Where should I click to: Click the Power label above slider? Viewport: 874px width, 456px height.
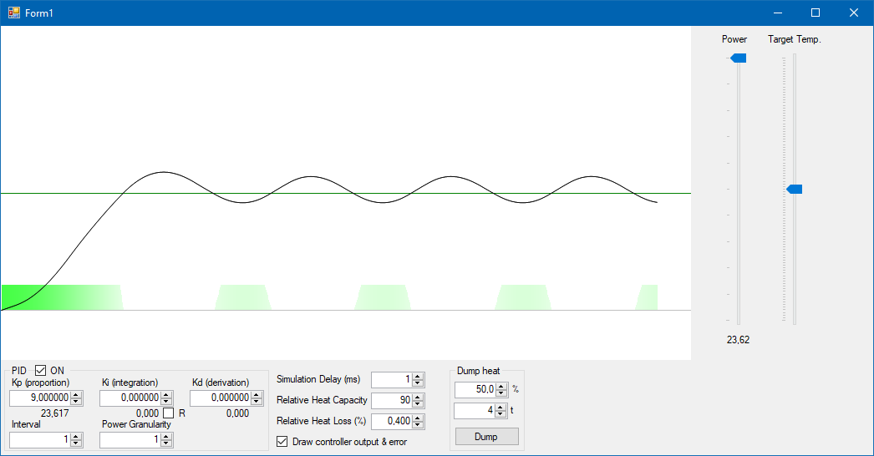point(734,39)
